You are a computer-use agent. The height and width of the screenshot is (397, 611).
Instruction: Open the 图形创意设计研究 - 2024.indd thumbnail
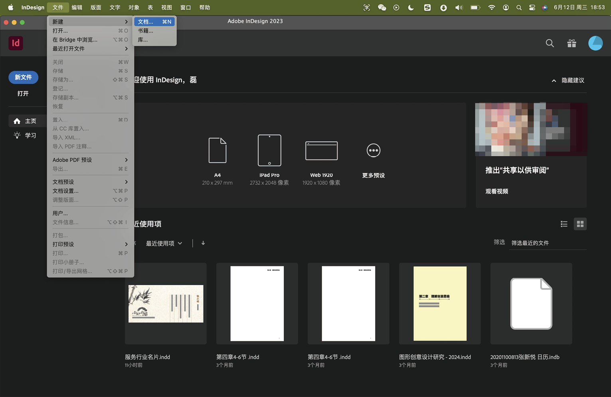click(440, 303)
